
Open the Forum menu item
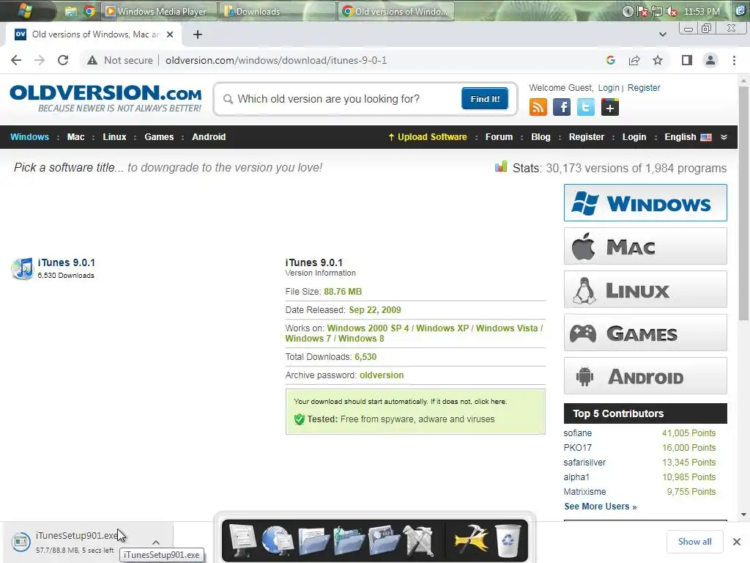tap(499, 137)
